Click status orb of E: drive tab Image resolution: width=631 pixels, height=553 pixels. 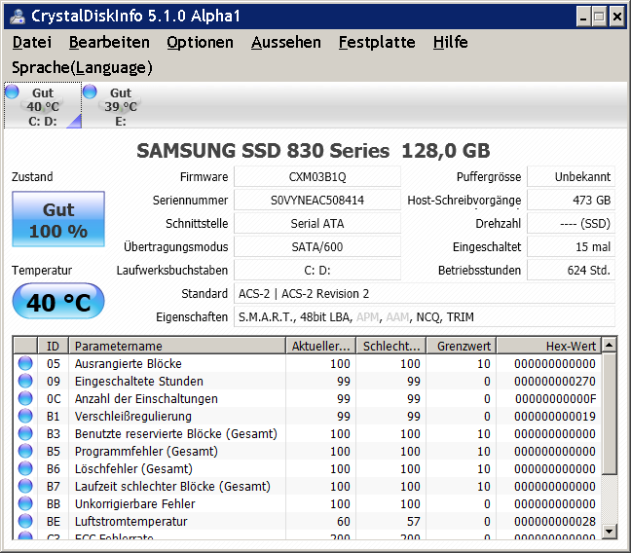point(90,92)
